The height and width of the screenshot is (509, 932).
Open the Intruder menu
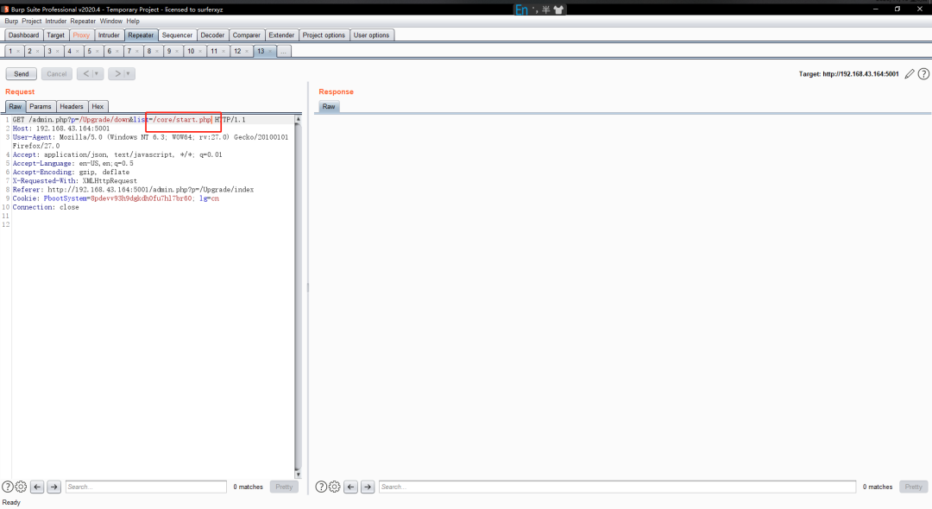(x=56, y=21)
